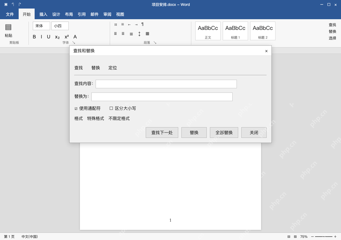Screen dimensions: 341x240
Task: Switch to 视图 ribbon tab
Action: click(120, 14)
